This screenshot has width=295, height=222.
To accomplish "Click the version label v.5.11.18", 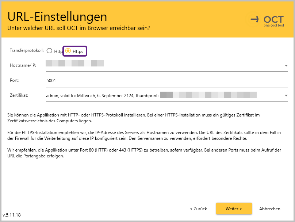I will [x=12, y=215].
